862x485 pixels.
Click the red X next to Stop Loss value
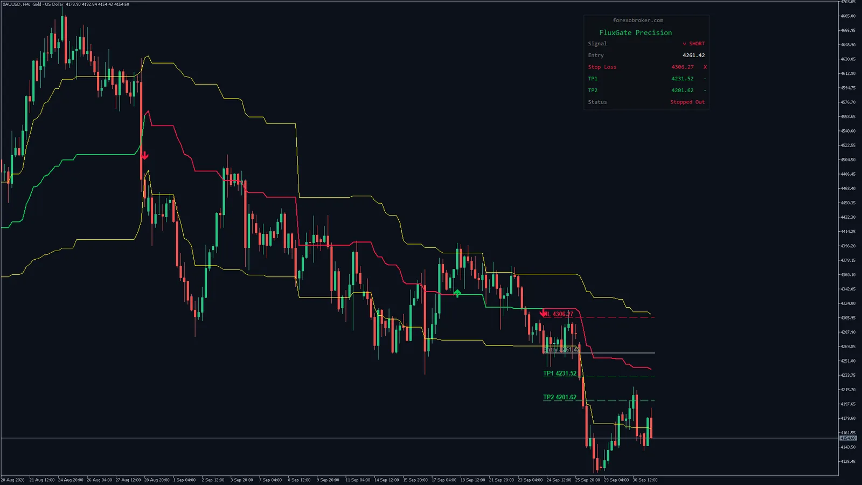coord(705,67)
